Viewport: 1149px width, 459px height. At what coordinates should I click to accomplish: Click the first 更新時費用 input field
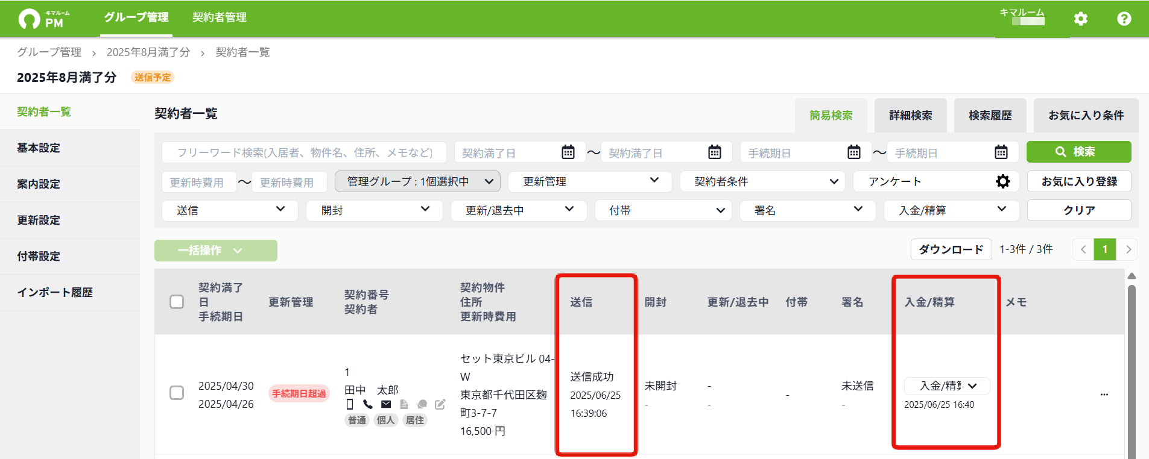point(199,182)
